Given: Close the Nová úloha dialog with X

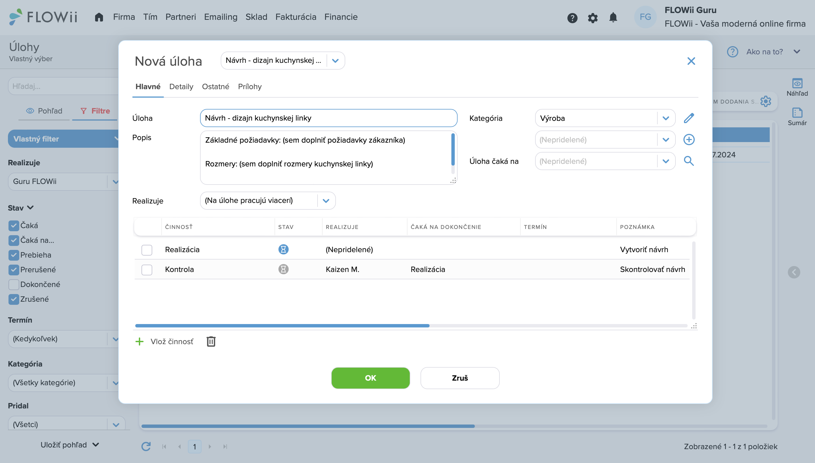Looking at the screenshot, I should (691, 61).
